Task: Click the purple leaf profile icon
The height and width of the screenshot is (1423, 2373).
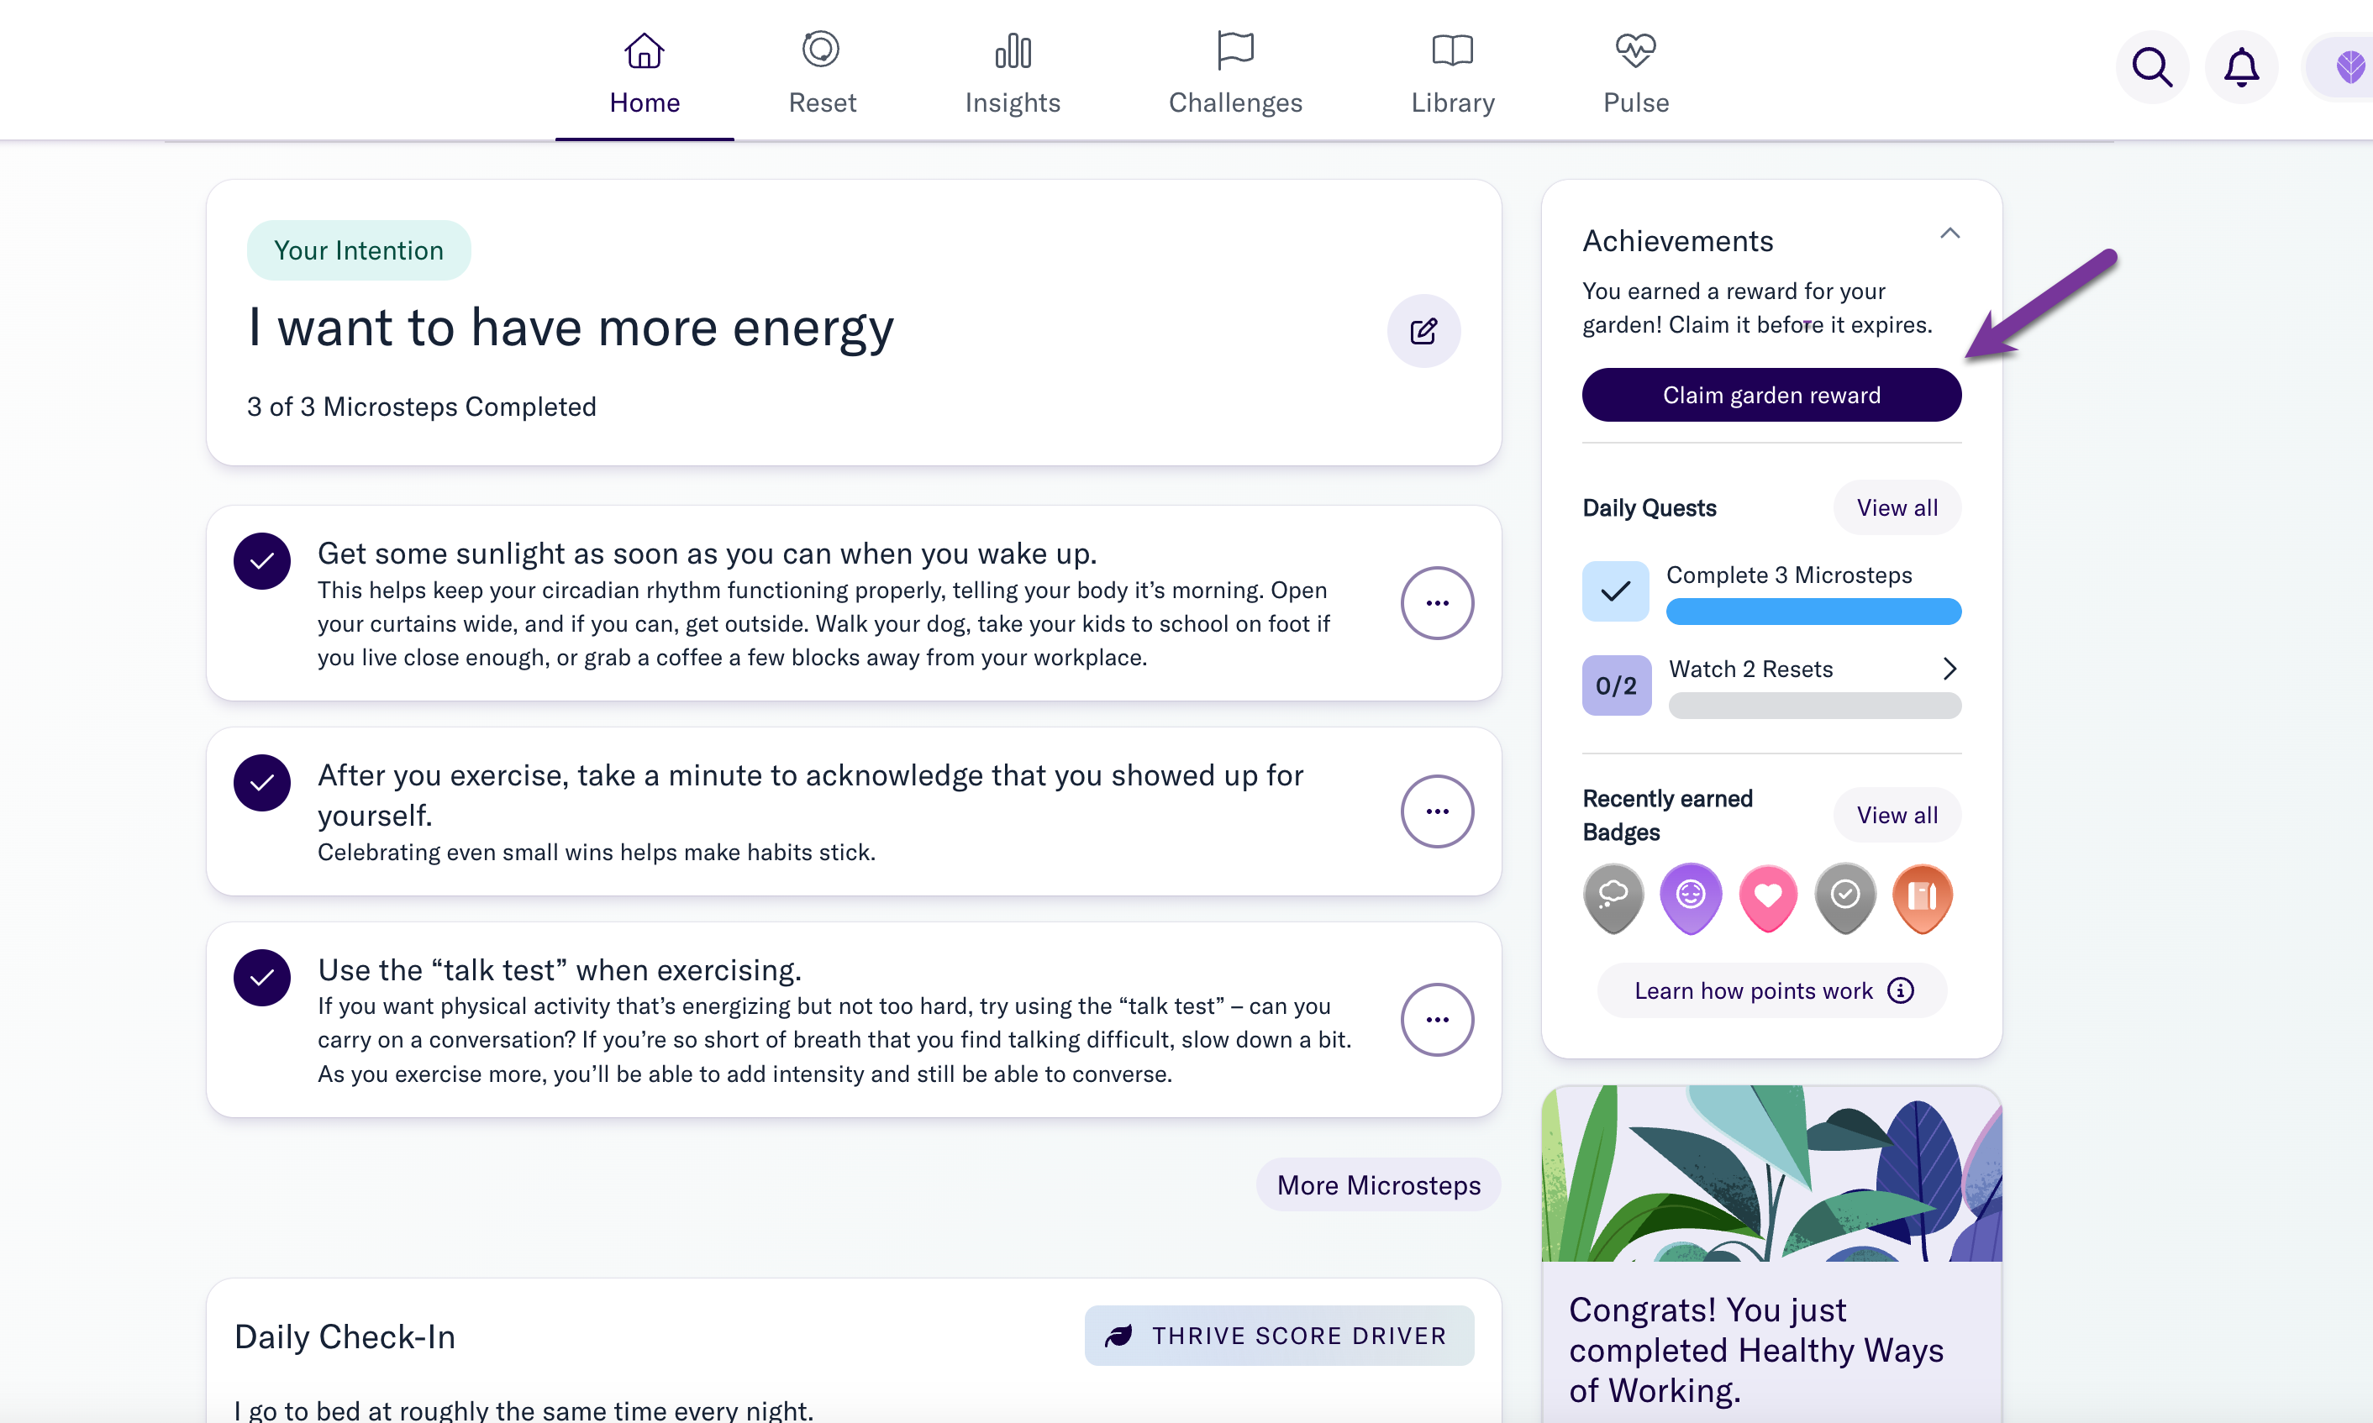Action: coord(2347,67)
